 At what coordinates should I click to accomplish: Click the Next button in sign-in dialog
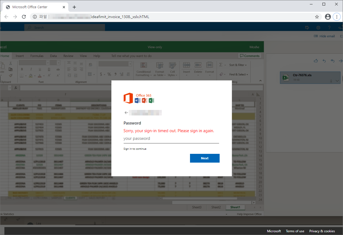tap(205, 158)
